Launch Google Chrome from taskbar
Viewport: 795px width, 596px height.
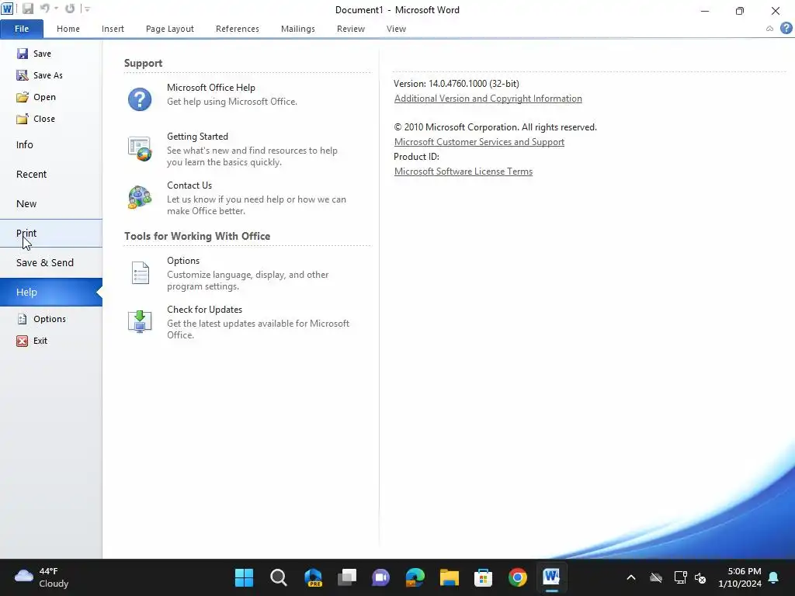coord(517,577)
